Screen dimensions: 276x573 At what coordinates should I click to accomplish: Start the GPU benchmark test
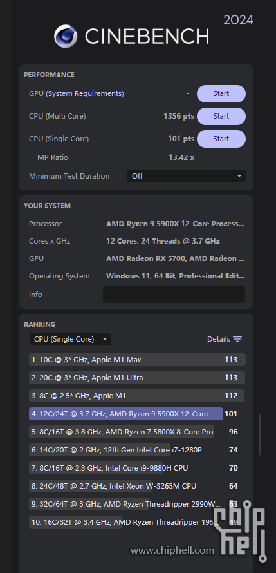221,93
